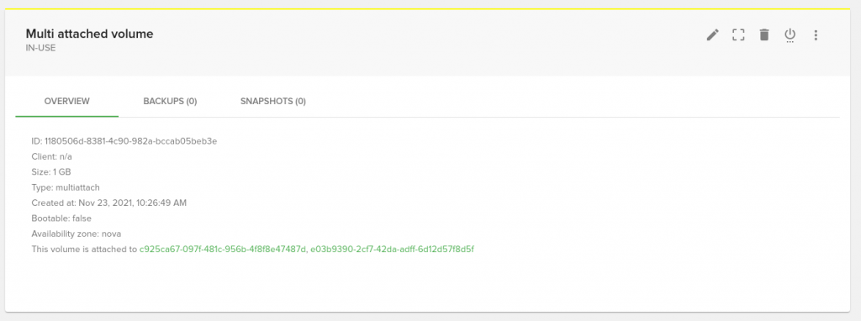Image resolution: width=861 pixels, height=321 pixels.
Task: Click the pencil edit volume icon
Action: tap(712, 35)
